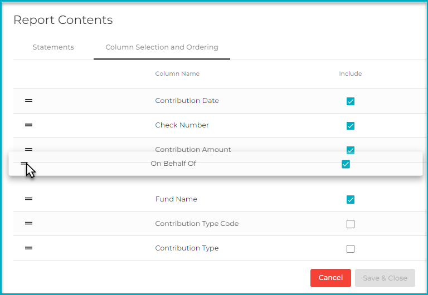Click the Contribution Date column name
The width and height of the screenshot is (428, 295).
coord(187,101)
